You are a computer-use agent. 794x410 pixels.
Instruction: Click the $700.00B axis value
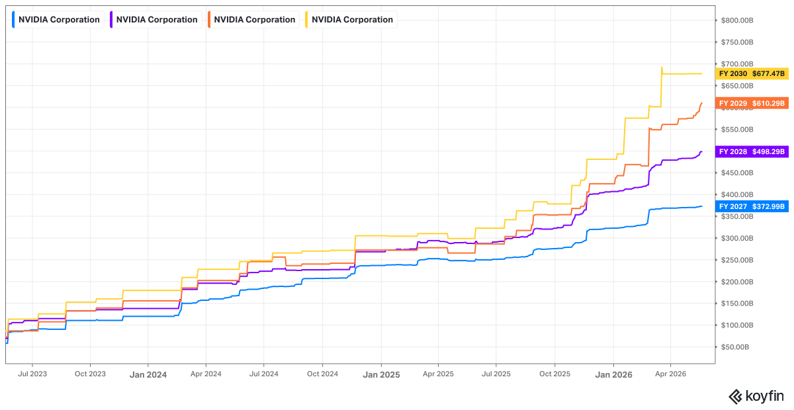[x=736, y=63]
